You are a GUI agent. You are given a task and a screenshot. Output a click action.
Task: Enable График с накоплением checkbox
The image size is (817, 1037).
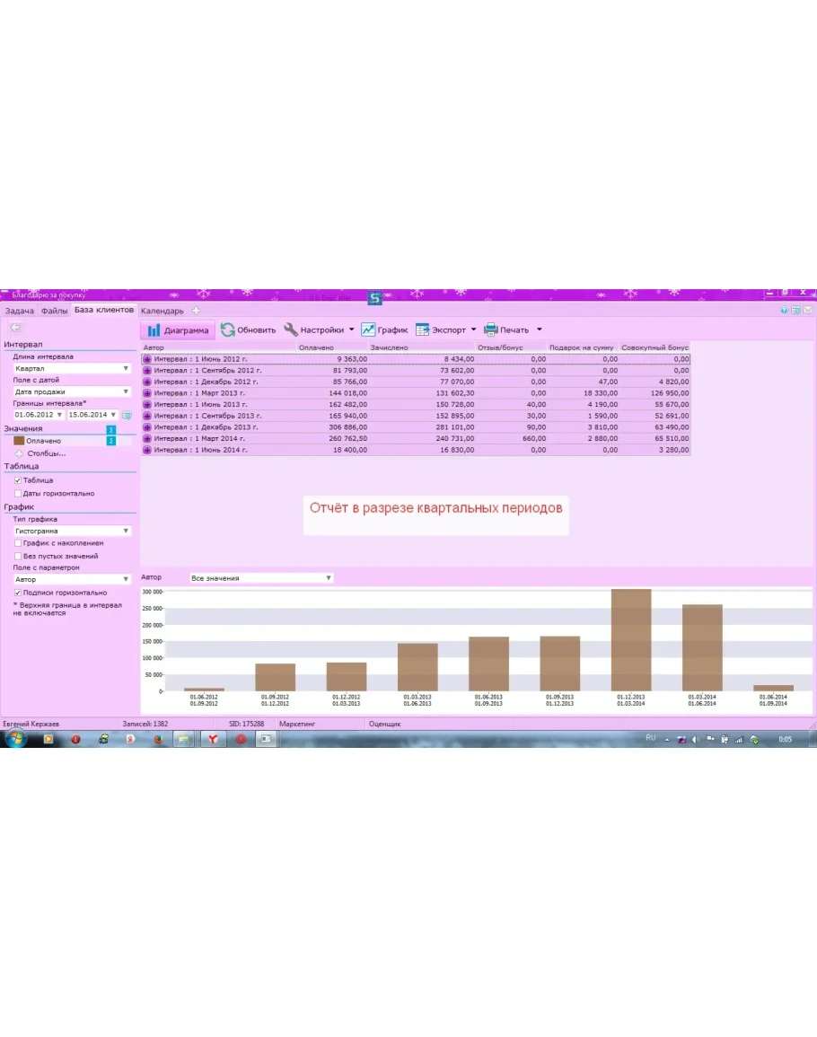pyautogui.click(x=18, y=544)
